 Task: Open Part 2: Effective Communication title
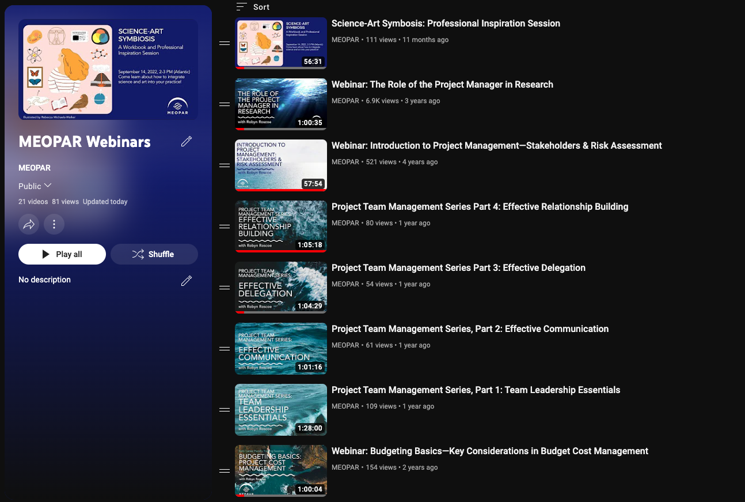[470, 329]
